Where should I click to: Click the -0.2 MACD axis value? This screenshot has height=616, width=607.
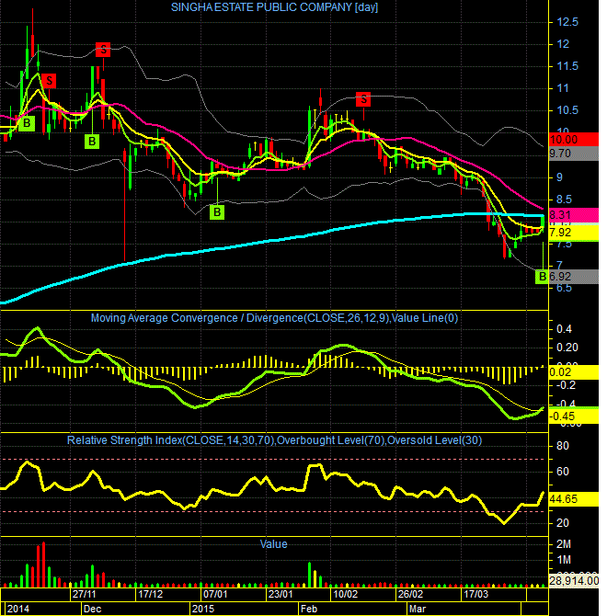(x=567, y=385)
